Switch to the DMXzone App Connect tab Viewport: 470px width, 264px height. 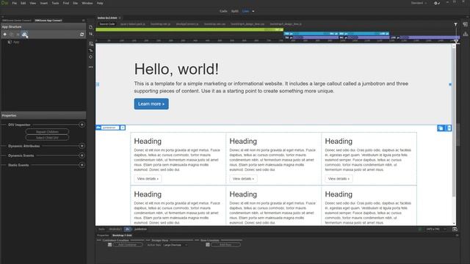click(x=48, y=21)
